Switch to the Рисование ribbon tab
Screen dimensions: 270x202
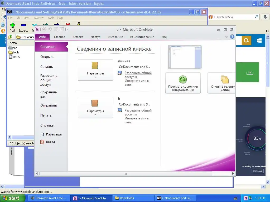pyautogui.click(x=115, y=37)
